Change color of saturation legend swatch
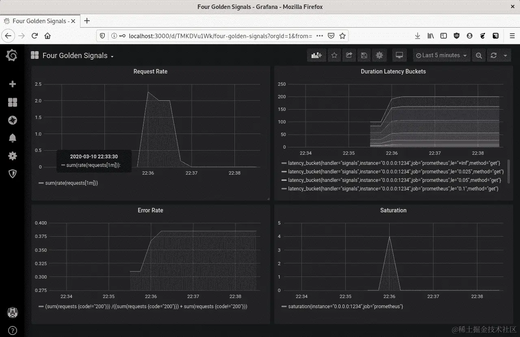The image size is (520, 337). click(x=284, y=307)
